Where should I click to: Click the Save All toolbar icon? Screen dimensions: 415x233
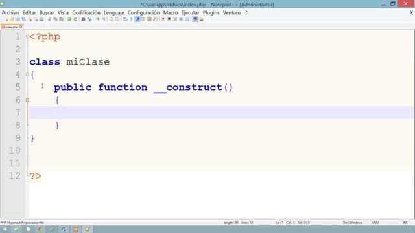(23, 19)
